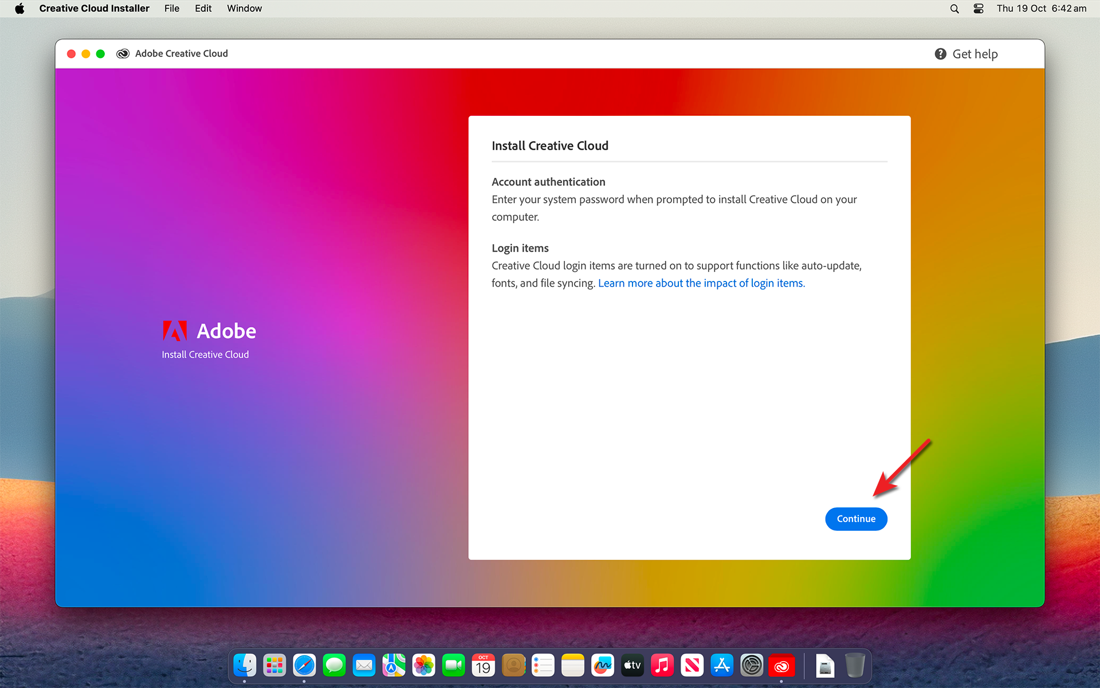Screen dimensions: 1100x688
Task: Click the Adobe logo on gradient panel
Action: 175,331
